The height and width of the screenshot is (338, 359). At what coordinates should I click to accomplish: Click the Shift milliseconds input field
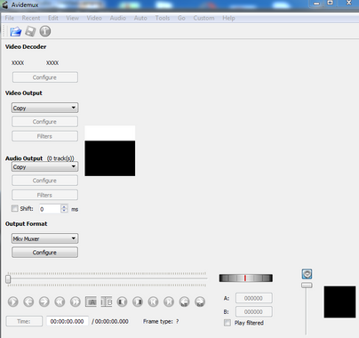click(x=51, y=209)
